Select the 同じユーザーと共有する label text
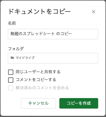Image resolution: width=106 pixels, height=117 pixels. (38, 72)
